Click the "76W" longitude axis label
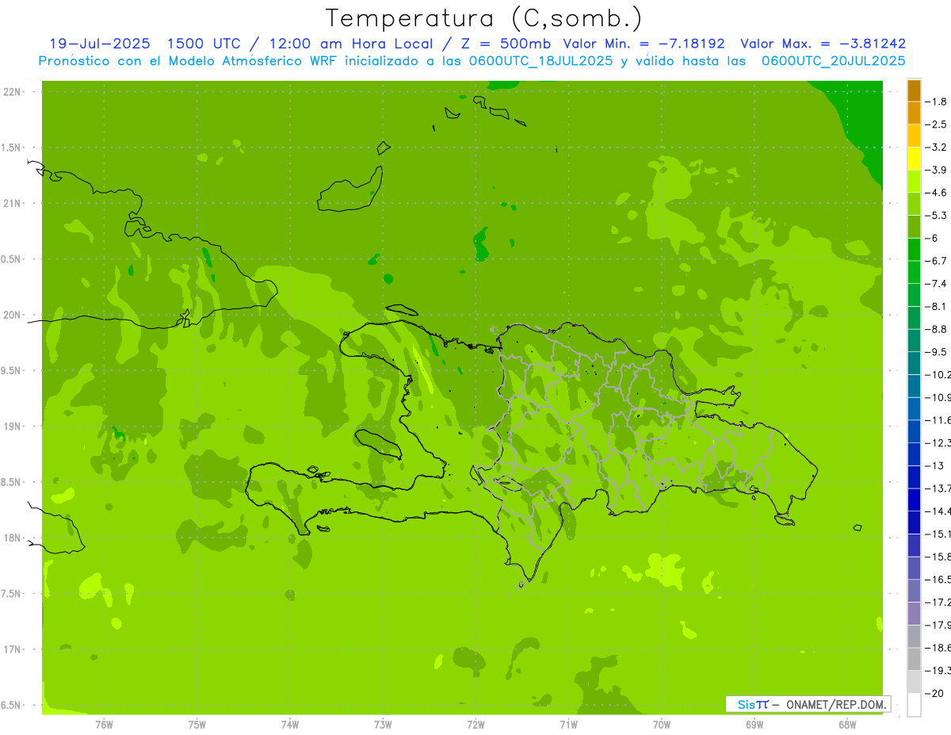 (104, 724)
